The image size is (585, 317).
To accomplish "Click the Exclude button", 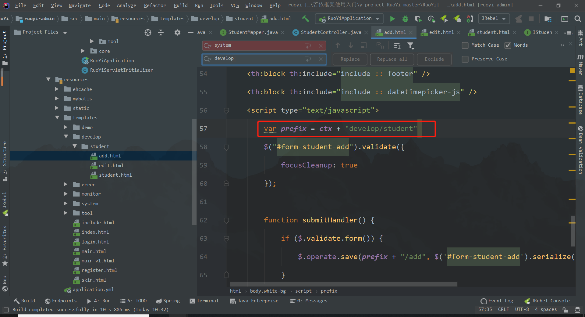I will coord(434,59).
